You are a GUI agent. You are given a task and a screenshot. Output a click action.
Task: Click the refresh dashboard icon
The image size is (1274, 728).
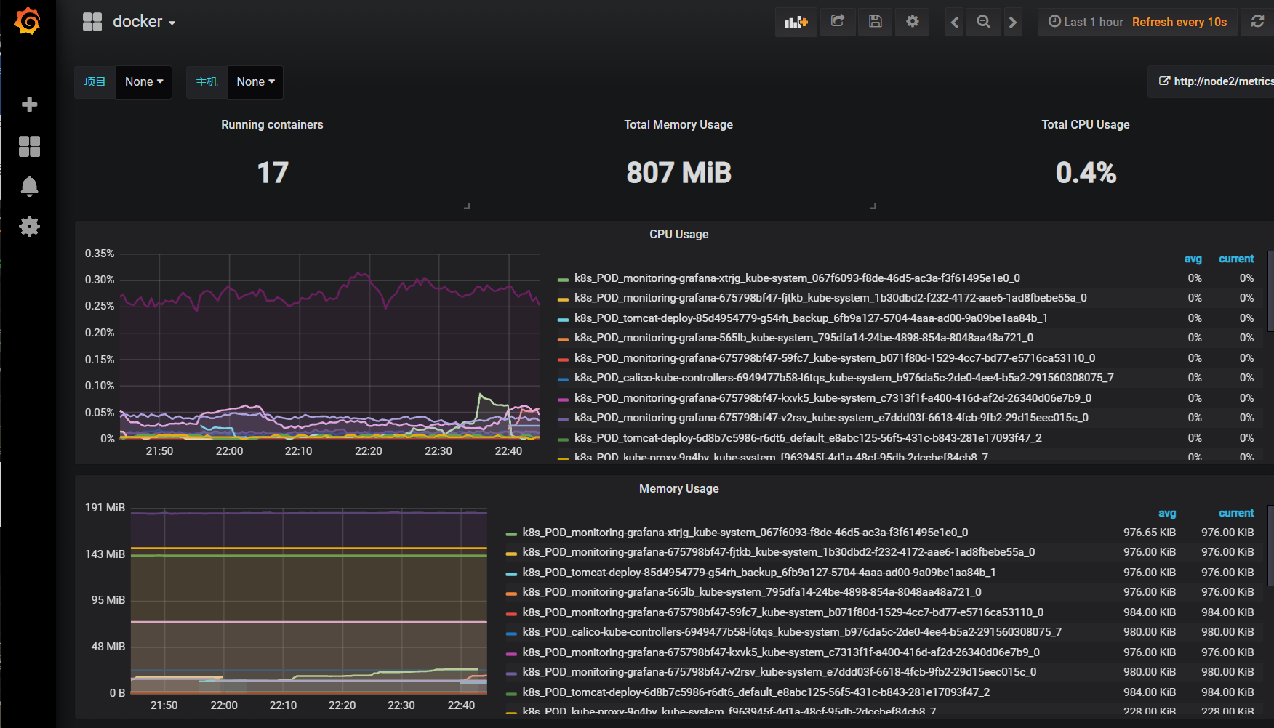pyautogui.click(x=1257, y=22)
